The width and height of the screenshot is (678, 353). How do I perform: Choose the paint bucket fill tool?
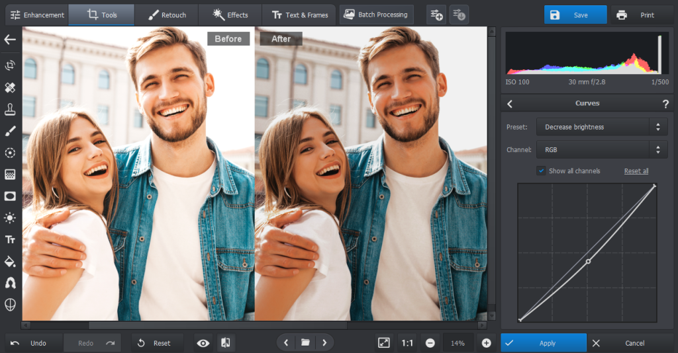click(10, 260)
